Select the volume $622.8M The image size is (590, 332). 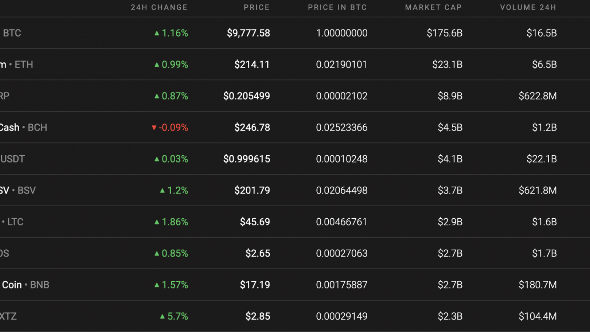click(538, 96)
